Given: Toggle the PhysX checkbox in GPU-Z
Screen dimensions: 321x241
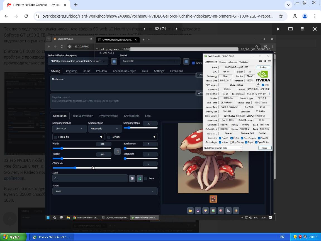Looking at the screenshot, I should coord(246,142).
